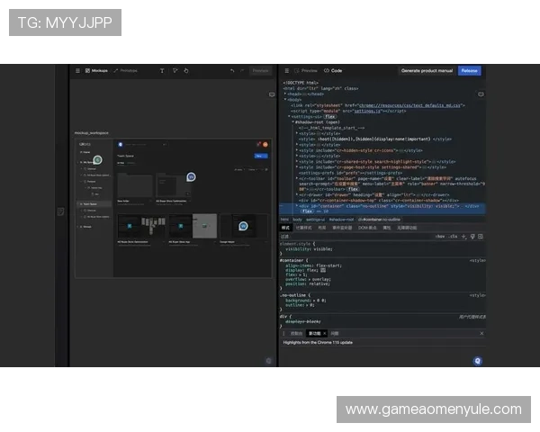Click the hamburger menu in the code panel

(x=287, y=70)
